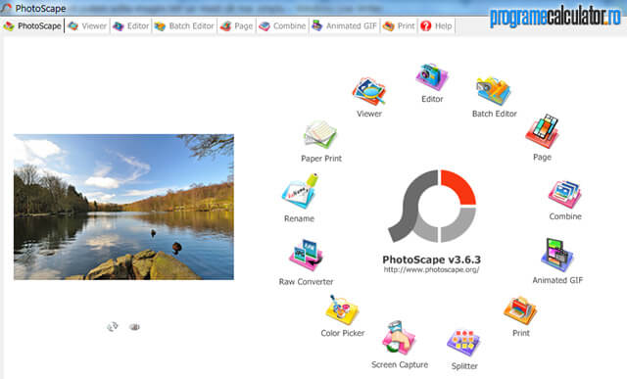Open the Help tab
This screenshot has width=627, height=379.
pyautogui.click(x=436, y=26)
